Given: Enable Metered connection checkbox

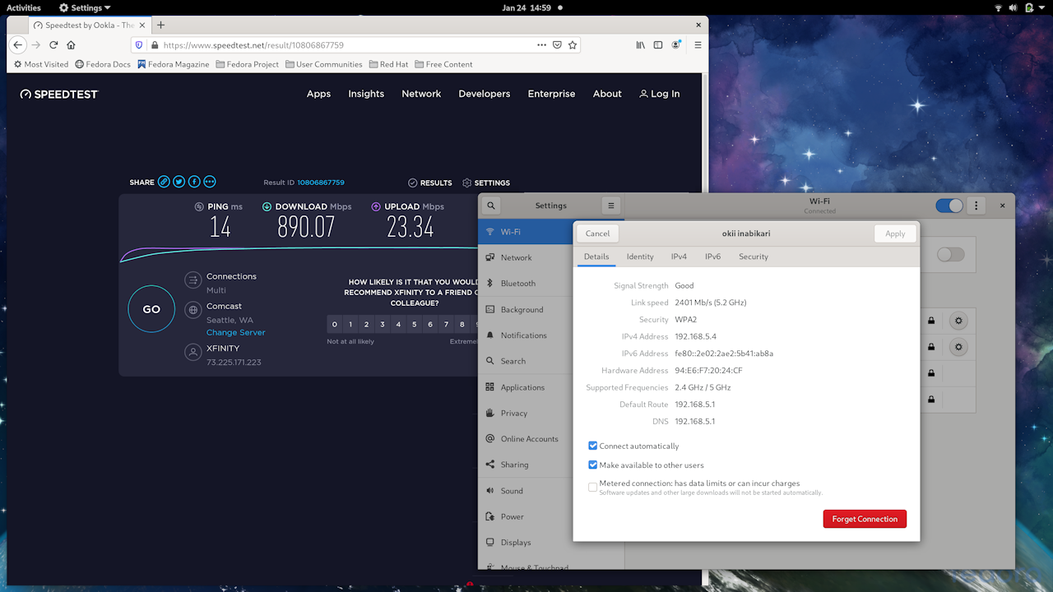Looking at the screenshot, I should click(x=592, y=487).
